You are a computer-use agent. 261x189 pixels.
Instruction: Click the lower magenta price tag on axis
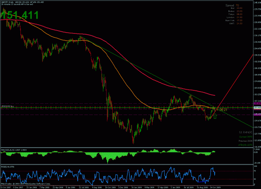click(x=257, y=114)
